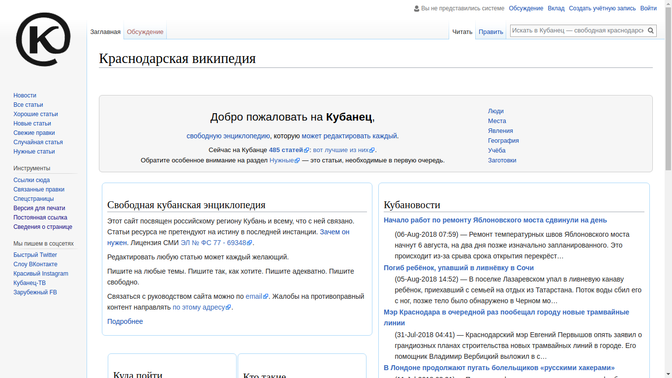Click the search magnifier icon
This screenshot has width=672, height=378.
click(650, 31)
